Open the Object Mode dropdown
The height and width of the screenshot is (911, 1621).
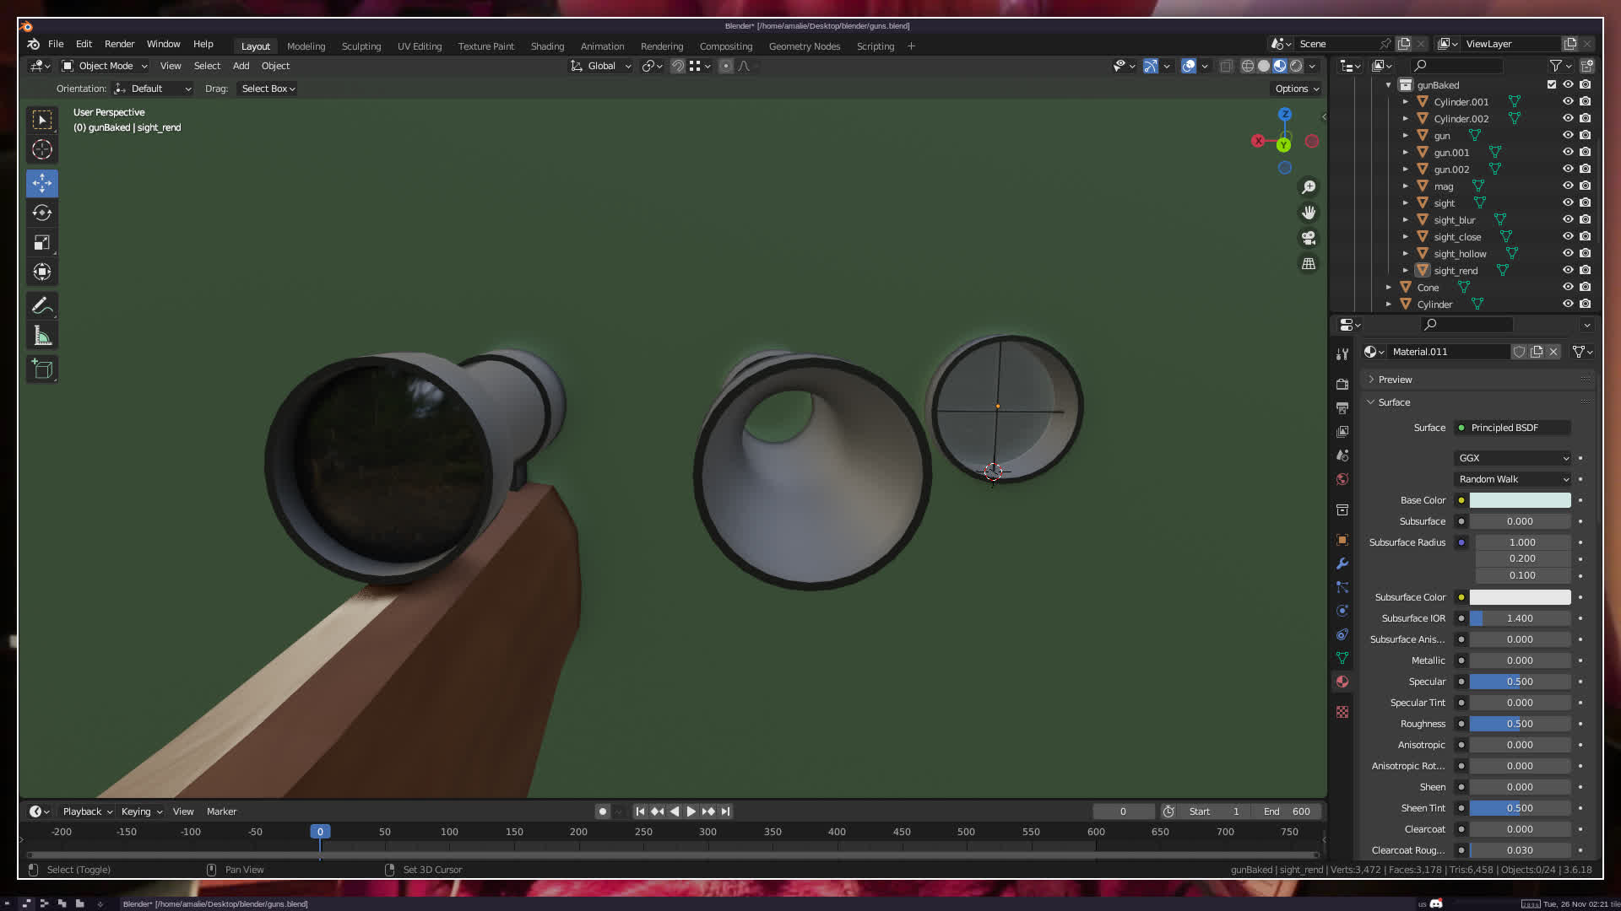point(106,66)
